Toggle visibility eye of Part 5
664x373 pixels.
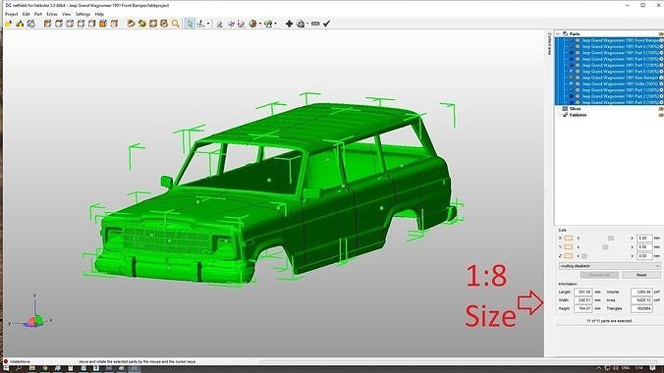point(578,53)
